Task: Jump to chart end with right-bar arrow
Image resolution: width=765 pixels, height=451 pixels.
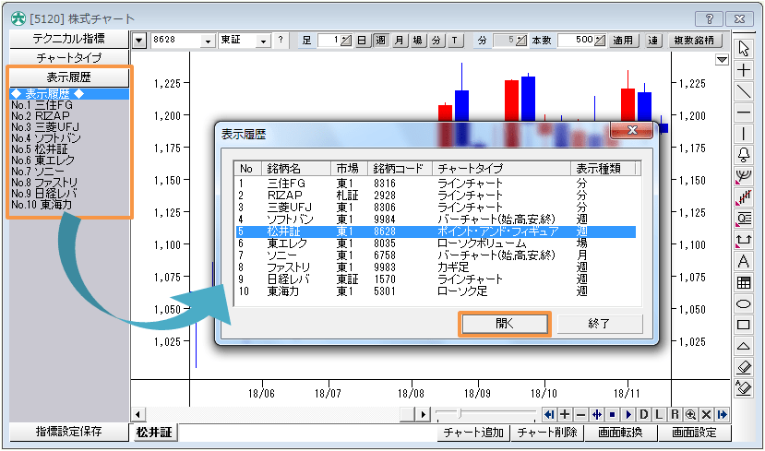Action: click(722, 414)
